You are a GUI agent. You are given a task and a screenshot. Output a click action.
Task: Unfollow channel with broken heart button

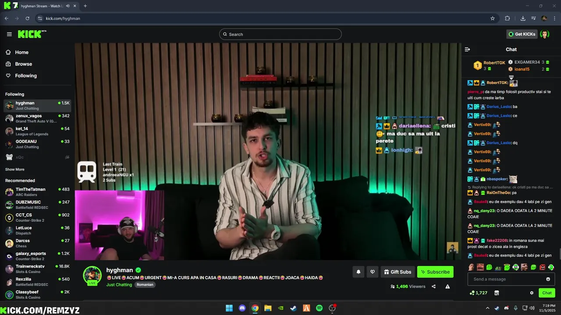[373, 272]
